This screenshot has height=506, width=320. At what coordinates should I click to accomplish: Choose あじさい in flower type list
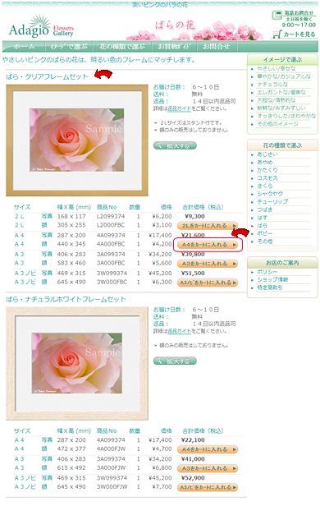pos(267,154)
